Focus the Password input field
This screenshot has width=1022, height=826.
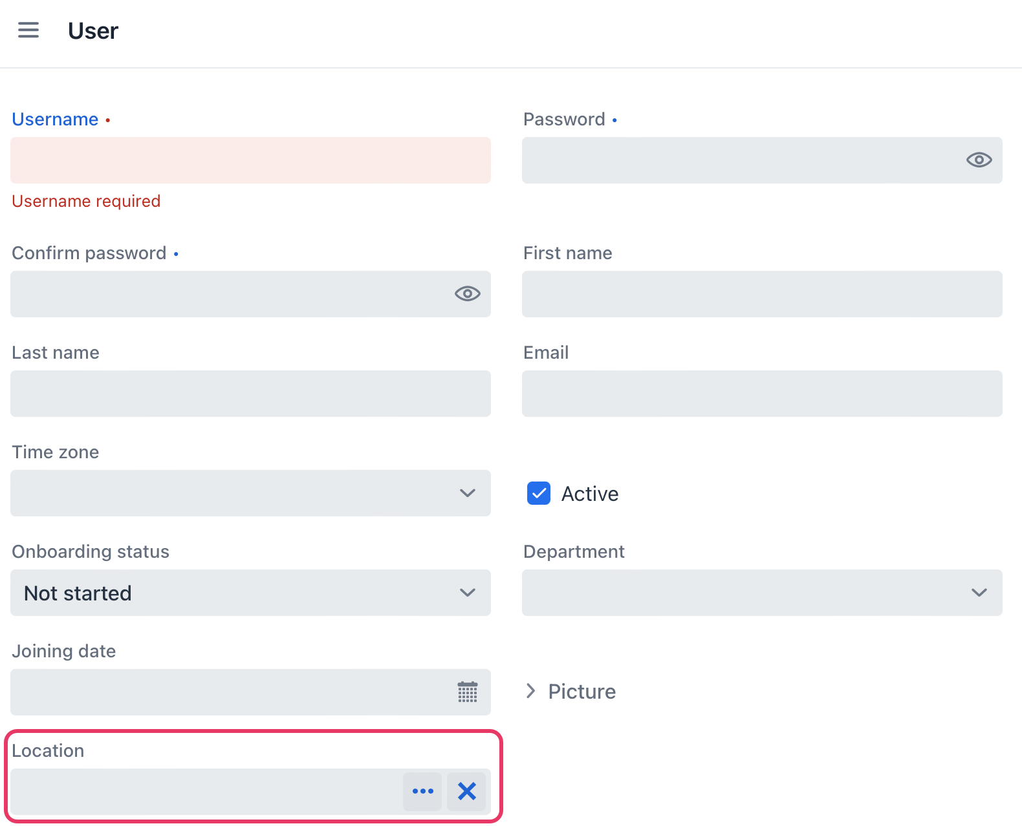[737, 160]
